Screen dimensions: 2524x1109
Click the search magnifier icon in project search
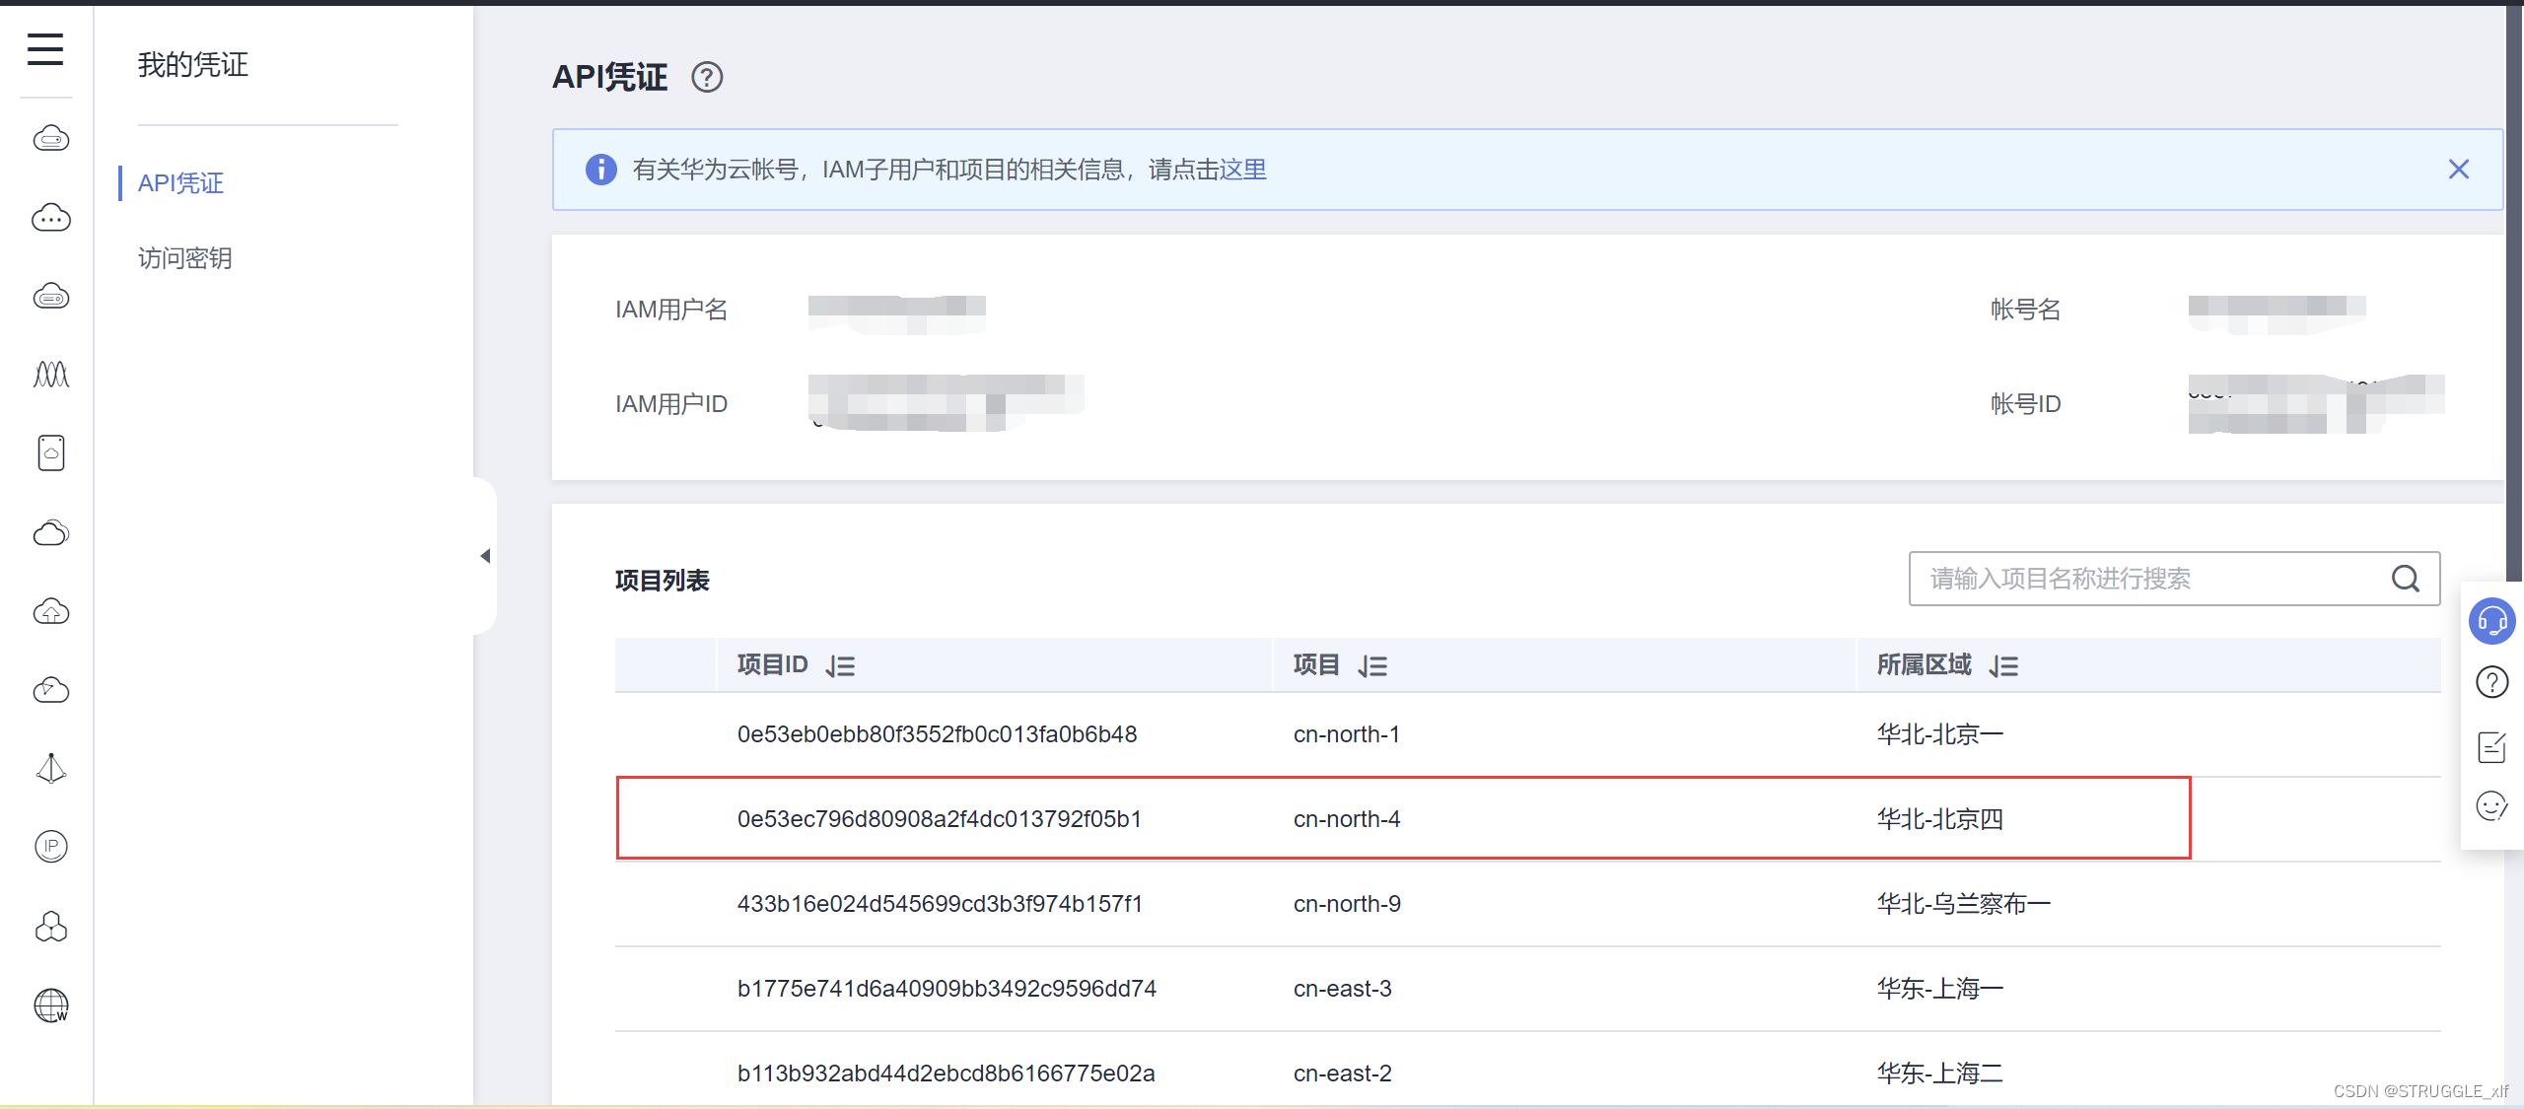pos(2405,579)
